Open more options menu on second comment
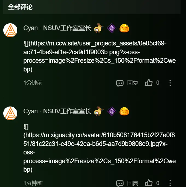The image size is (186, 187). point(170,183)
